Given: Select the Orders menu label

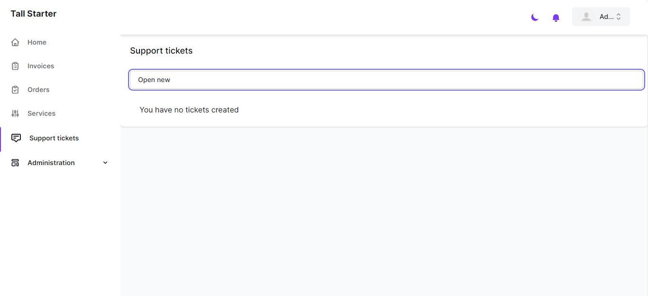Looking at the screenshot, I should (x=38, y=90).
